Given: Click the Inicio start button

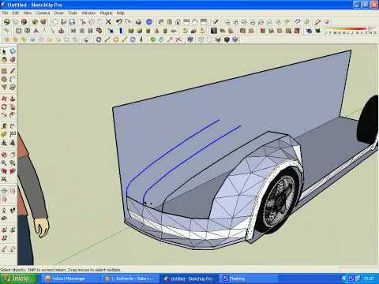Looking at the screenshot, I should point(18,278).
